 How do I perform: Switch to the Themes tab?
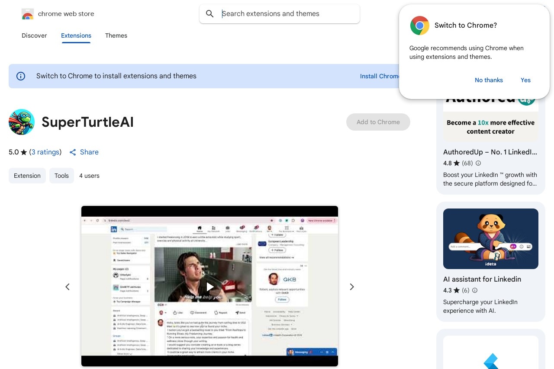(116, 35)
